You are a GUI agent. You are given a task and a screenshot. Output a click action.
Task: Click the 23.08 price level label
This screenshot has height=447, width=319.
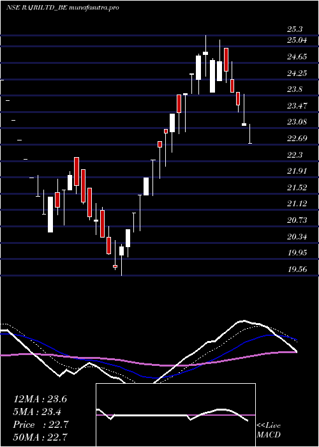point(297,122)
